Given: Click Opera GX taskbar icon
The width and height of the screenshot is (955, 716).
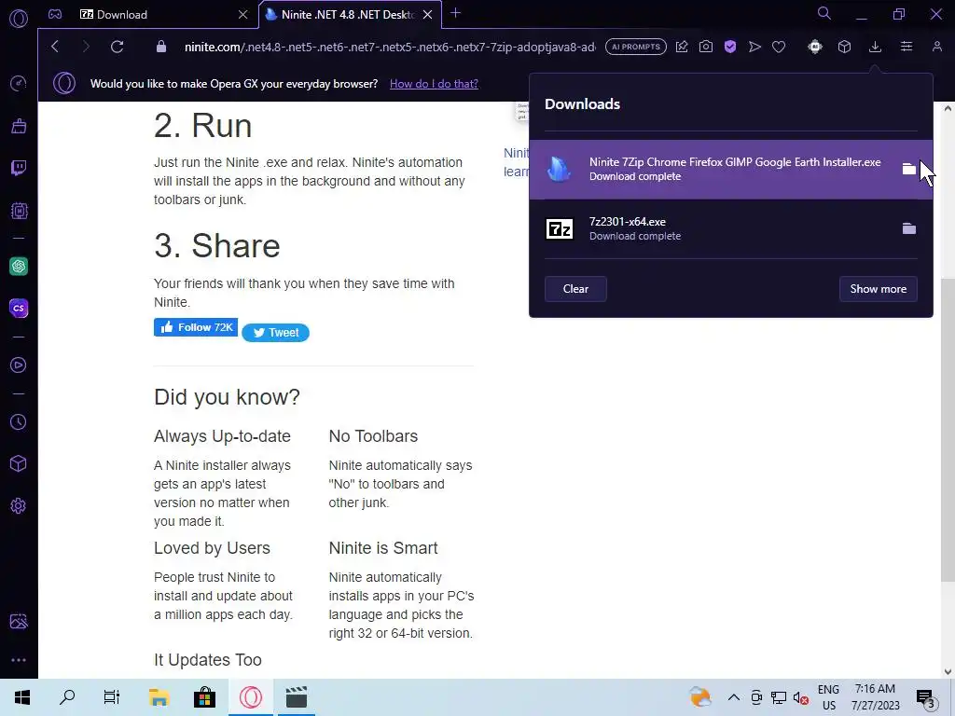Looking at the screenshot, I should 250,697.
